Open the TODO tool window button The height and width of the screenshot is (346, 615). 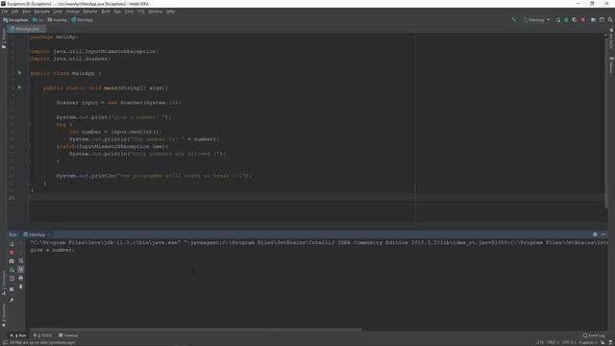click(x=42, y=335)
